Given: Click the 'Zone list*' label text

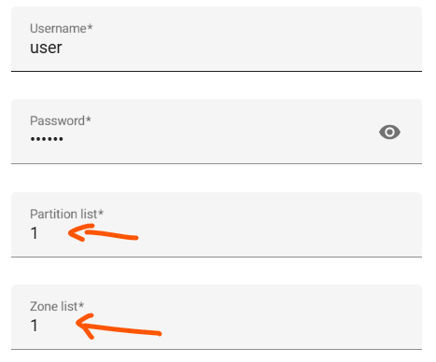Looking at the screenshot, I should click(x=57, y=306).
